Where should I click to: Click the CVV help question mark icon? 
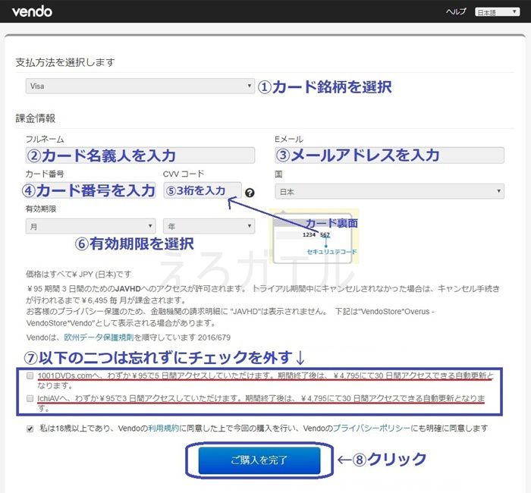(x=250, y=193)
